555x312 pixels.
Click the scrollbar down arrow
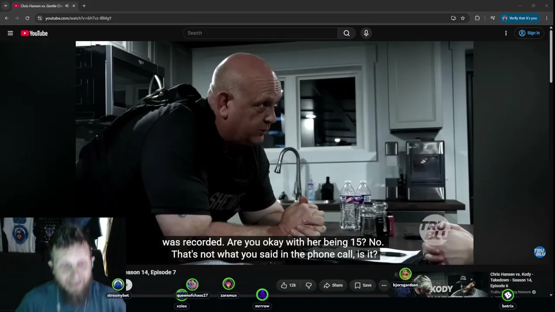(551, 295)
